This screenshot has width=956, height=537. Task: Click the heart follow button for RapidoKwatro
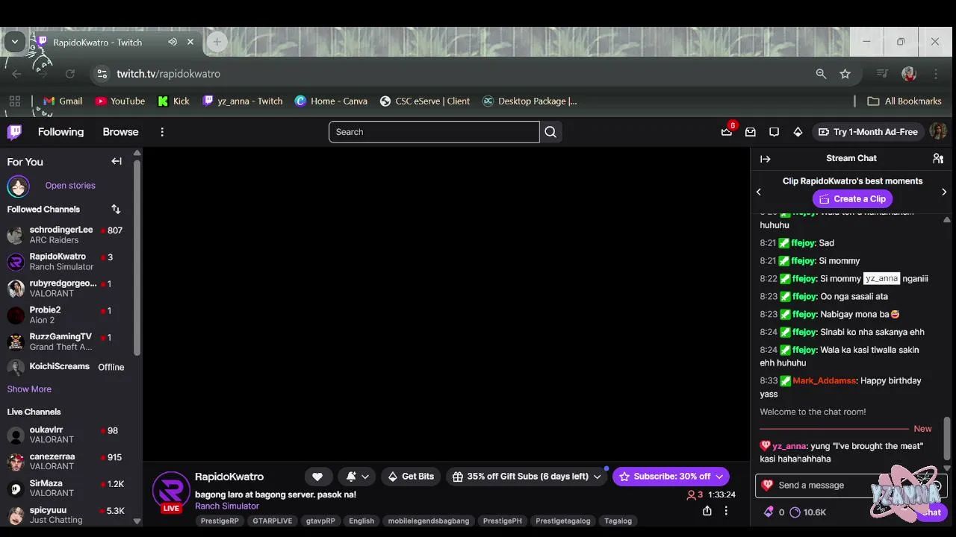317,477
